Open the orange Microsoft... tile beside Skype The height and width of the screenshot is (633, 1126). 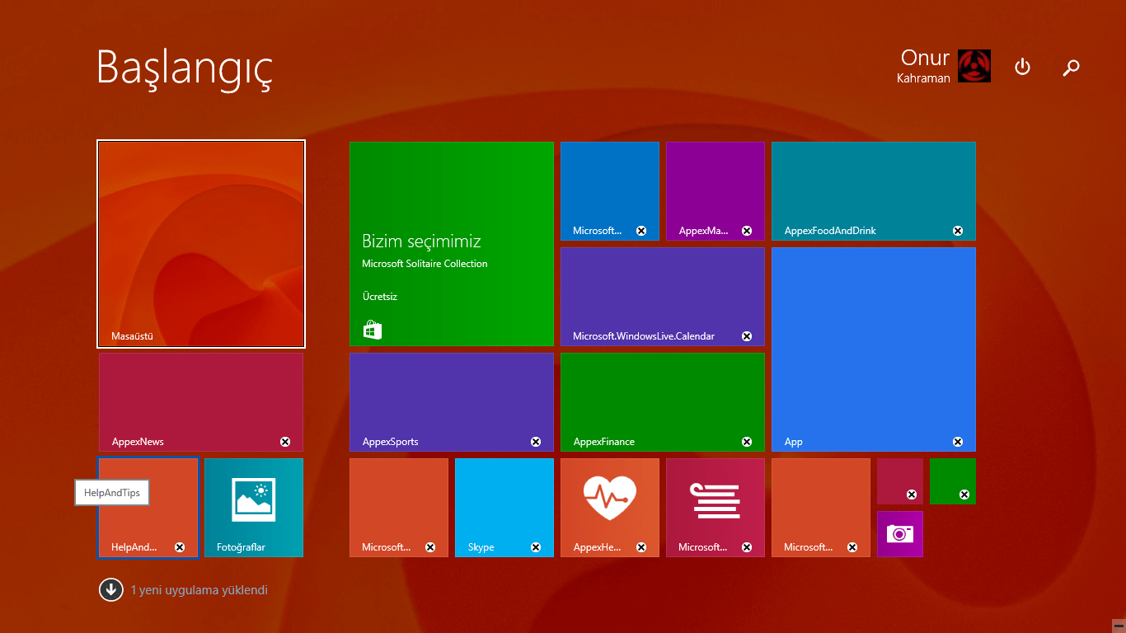(399, 508)
